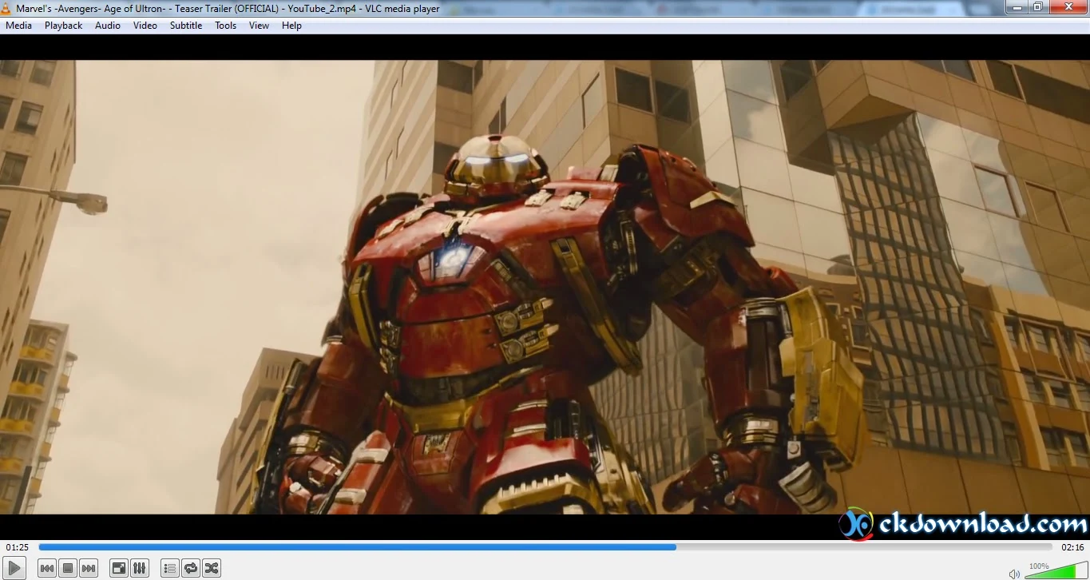The image size is (1090, 580).
Task: Click the video display area
Action: (x=545, y=287)
